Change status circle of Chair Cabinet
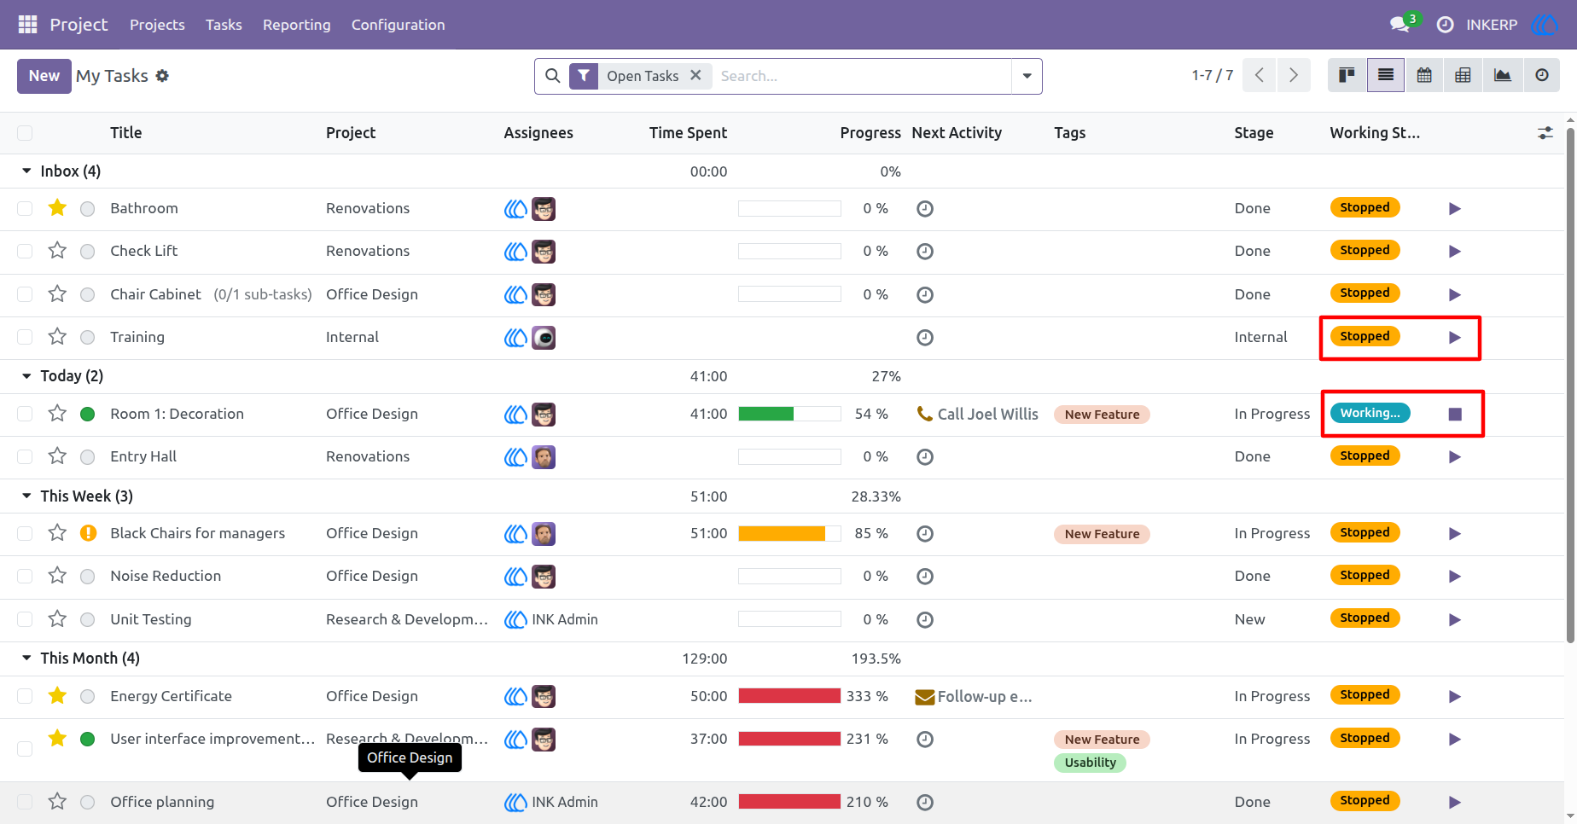1577x824 pixels. (87, 295)
